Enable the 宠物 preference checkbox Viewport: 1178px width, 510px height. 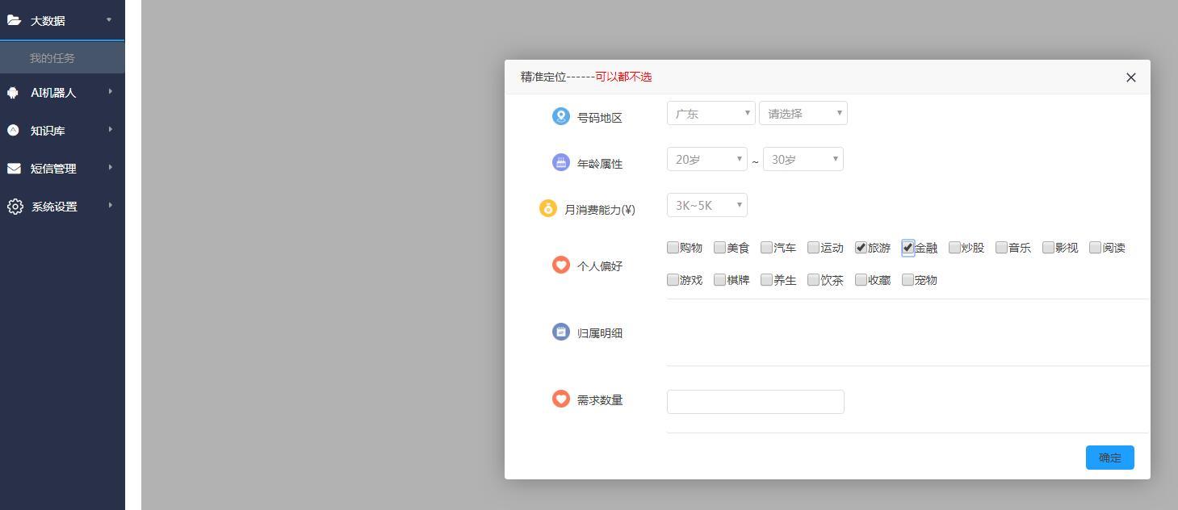(x=907, y=279)
